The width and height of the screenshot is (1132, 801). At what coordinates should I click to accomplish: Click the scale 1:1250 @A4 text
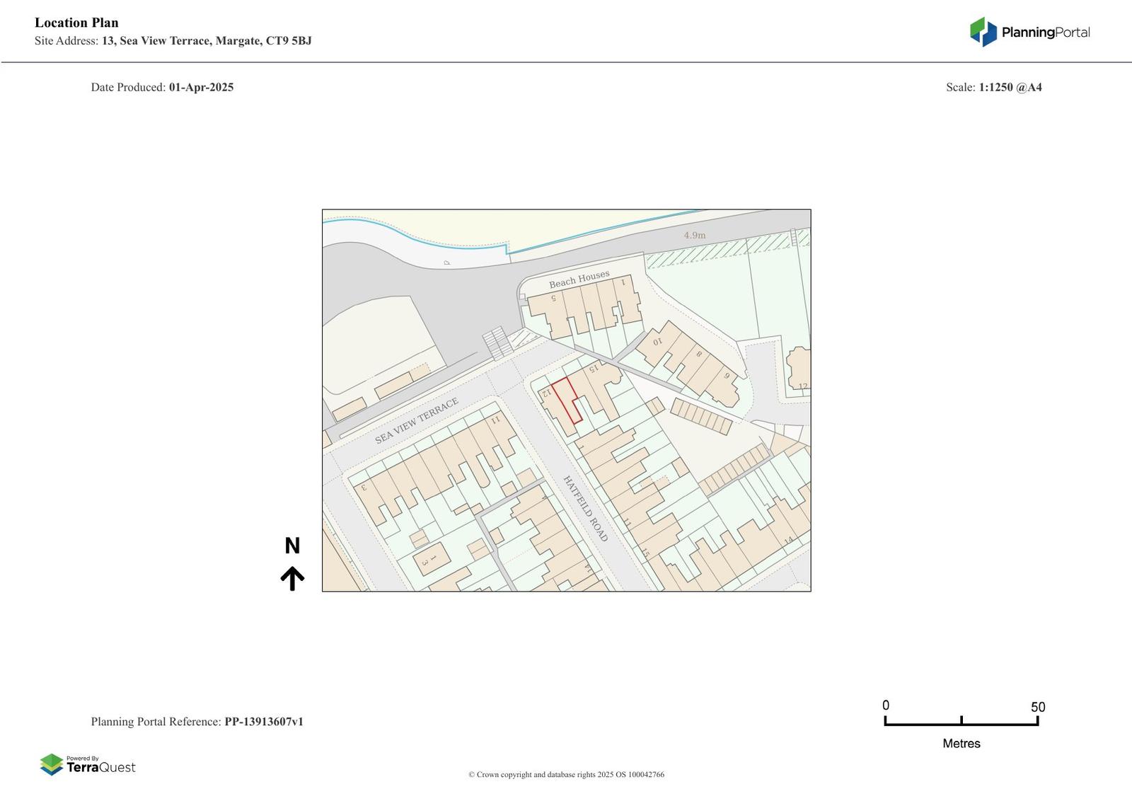click(1010, 87)
